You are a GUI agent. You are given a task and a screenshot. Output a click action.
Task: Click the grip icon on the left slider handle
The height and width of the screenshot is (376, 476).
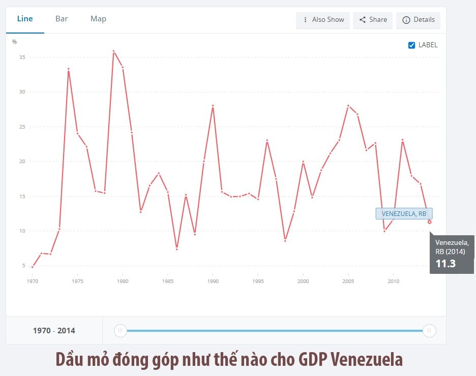120,331
